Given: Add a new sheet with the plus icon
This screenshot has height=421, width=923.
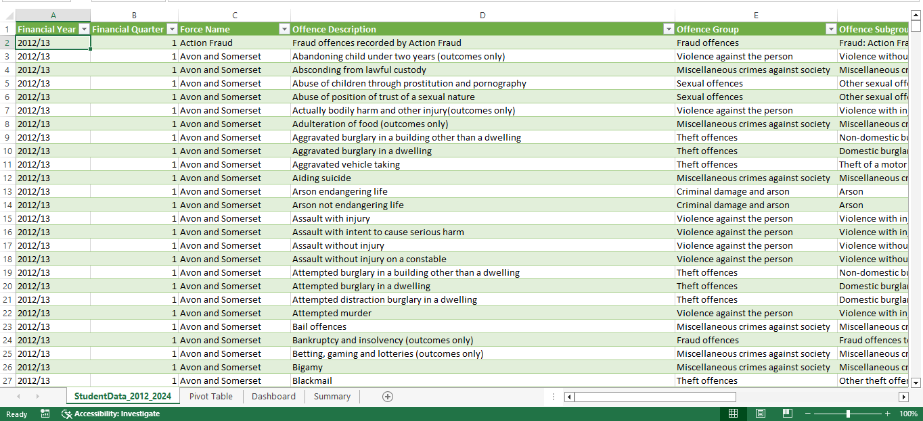Looking at the screenshot, I should tap(388, 397).
